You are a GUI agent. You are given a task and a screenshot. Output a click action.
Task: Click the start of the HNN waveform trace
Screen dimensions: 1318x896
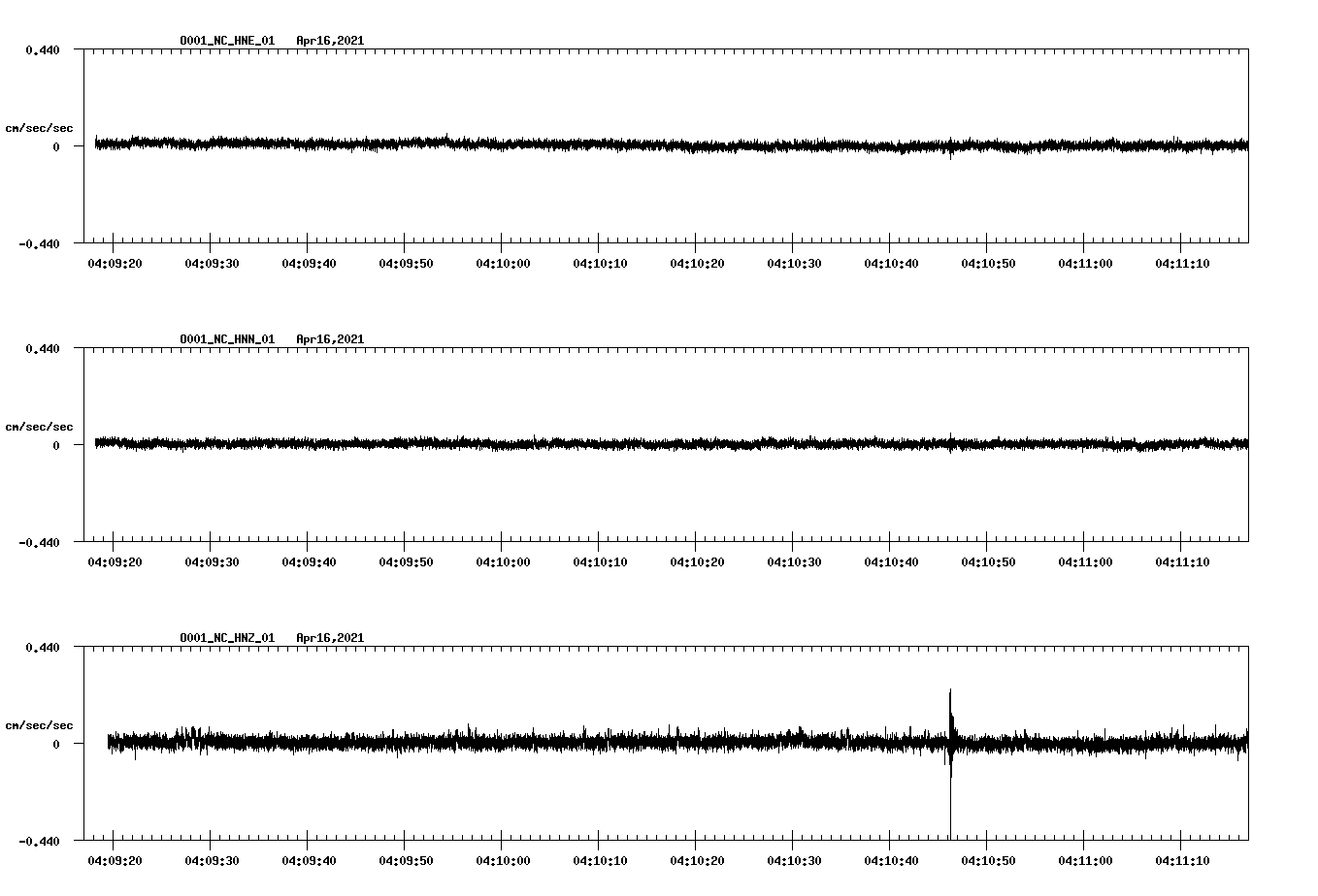coord(97,443)
